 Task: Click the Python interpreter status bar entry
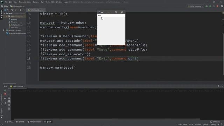(x=209, y=125)
